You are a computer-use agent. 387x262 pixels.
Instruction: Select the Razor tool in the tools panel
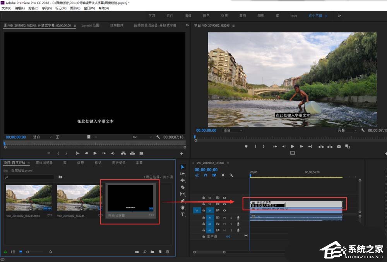[x=183, y=187]
